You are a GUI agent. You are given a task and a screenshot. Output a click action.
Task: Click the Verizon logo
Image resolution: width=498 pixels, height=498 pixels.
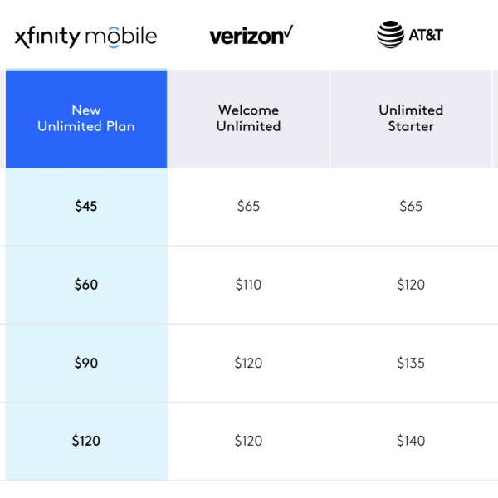coord(251,36)
